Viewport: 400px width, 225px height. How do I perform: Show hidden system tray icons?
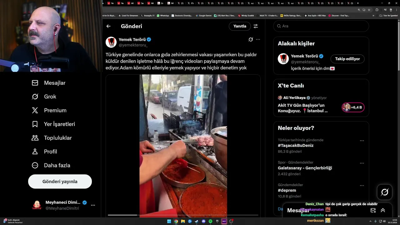(370, 221)
